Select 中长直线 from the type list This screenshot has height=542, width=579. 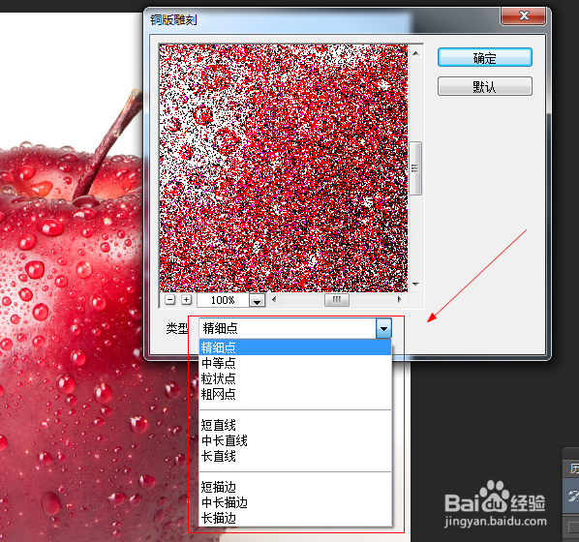coord(295,440)
